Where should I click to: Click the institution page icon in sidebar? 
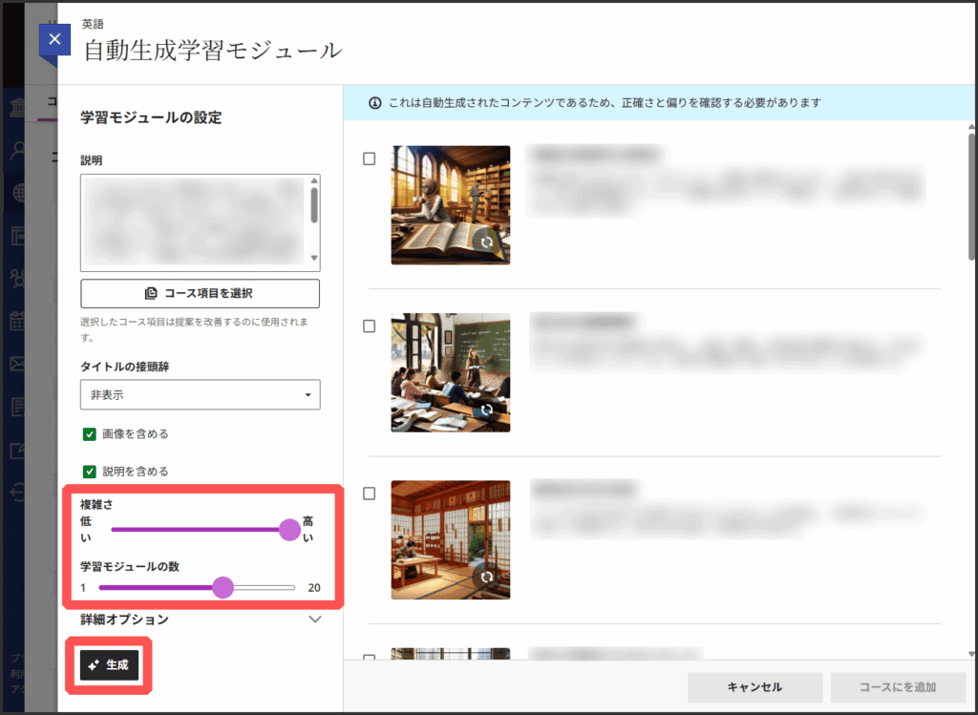point(18,107)
